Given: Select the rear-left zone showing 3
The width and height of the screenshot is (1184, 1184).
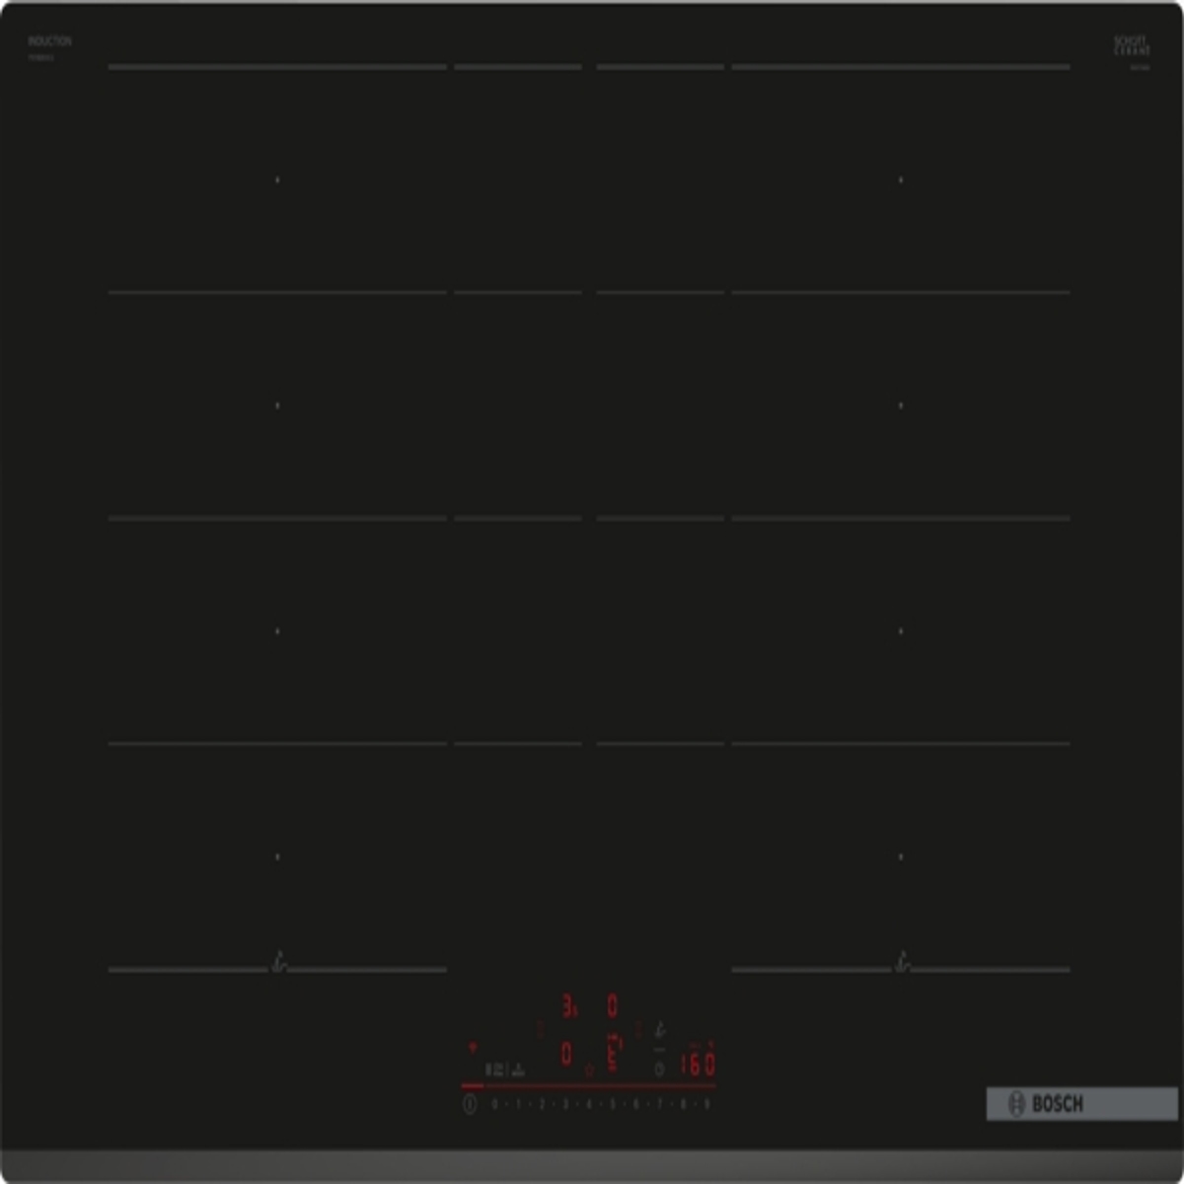Looking at the screenshot, I should pyautogui.click(x=569, y=1006).
